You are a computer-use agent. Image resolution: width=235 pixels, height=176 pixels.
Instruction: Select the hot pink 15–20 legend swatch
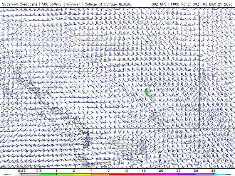pos(152,175)
